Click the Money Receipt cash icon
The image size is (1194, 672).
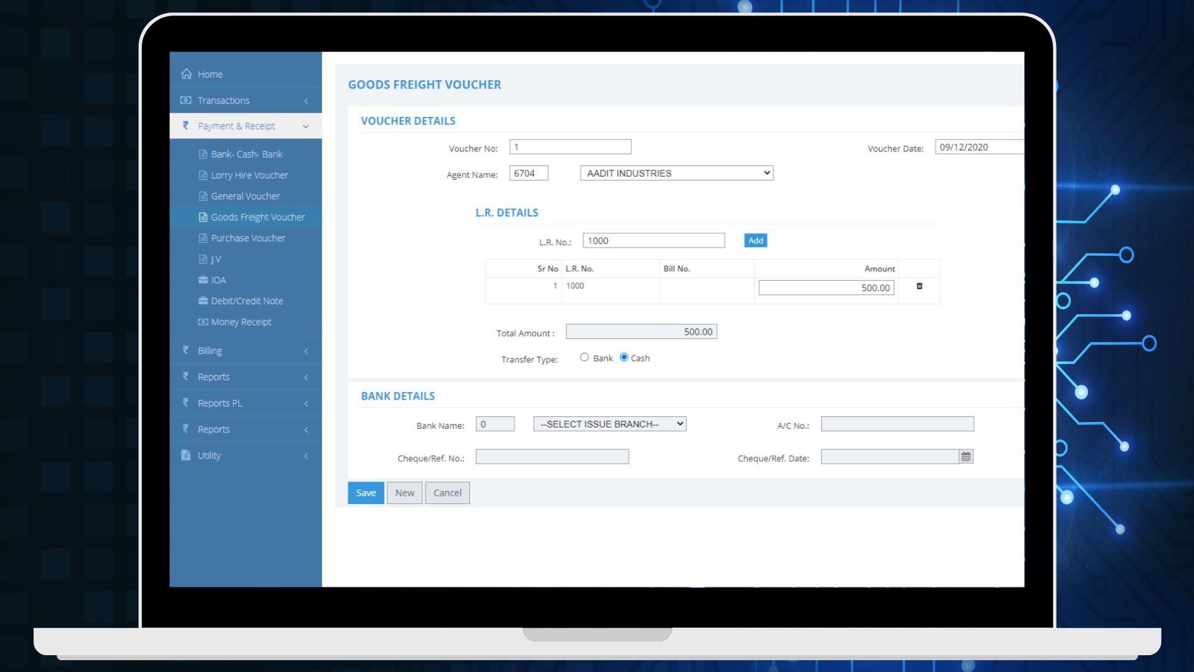click(x=203, y=322)
